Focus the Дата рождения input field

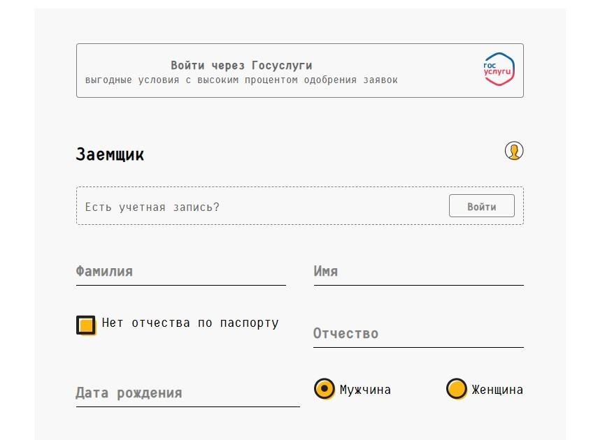pos(187,394)
